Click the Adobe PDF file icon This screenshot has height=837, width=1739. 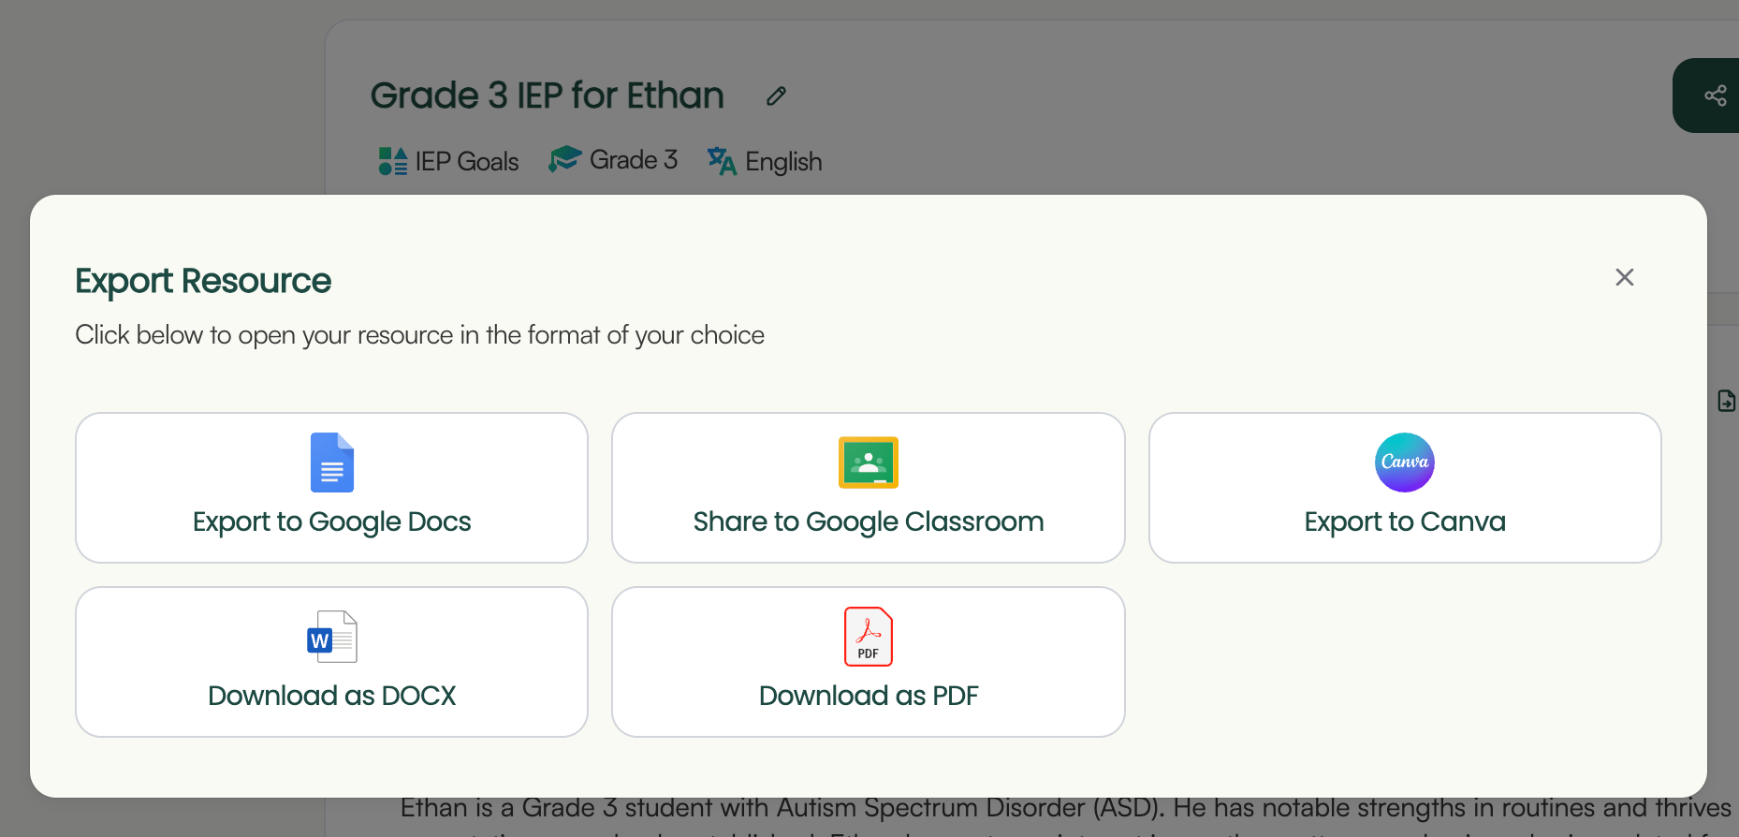[x=868, y=636]
